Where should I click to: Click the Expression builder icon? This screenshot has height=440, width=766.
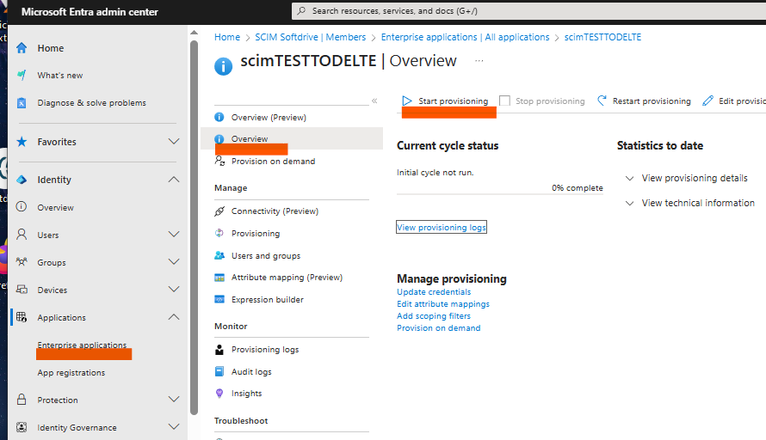[x=219, y=300]
